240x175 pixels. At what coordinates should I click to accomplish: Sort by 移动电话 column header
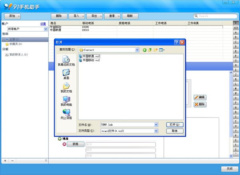click(98, 23)
